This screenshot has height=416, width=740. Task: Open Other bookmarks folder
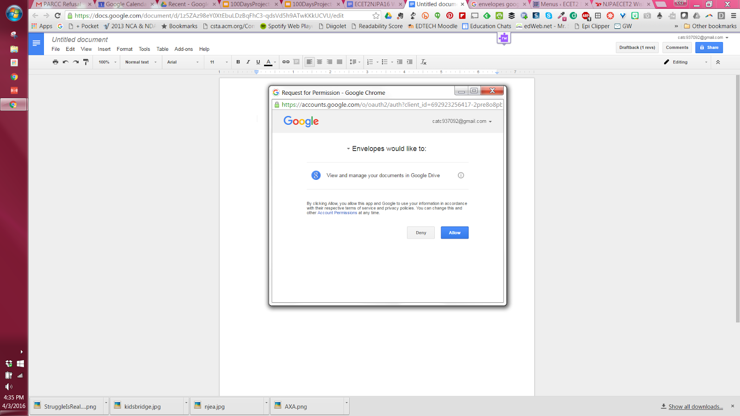710,26
